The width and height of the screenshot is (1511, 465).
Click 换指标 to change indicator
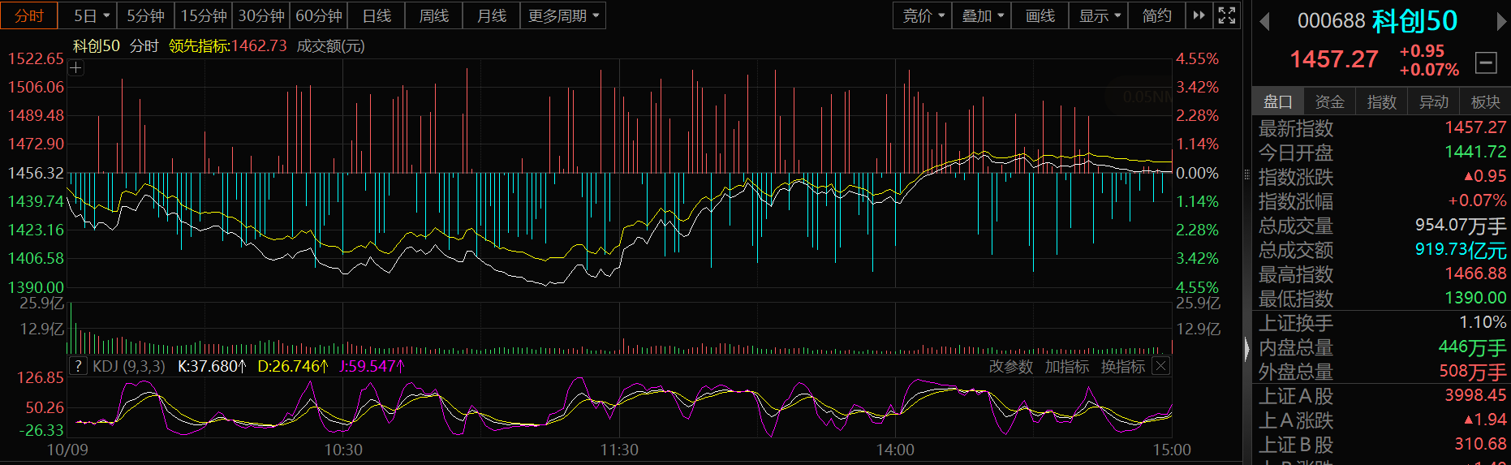[1123, 367]
